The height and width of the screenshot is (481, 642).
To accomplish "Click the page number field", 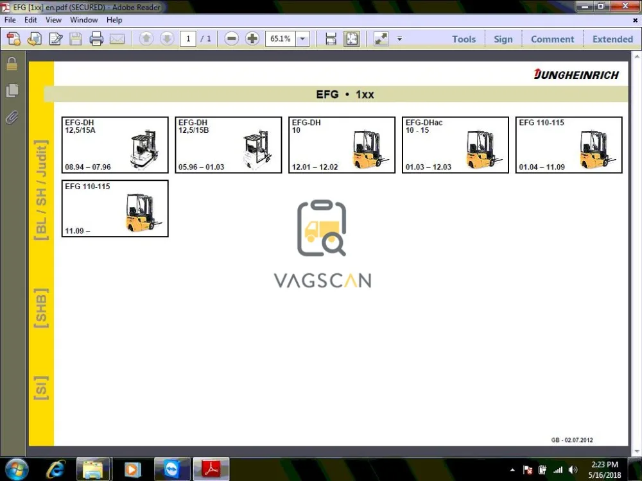I will [188, 39].
